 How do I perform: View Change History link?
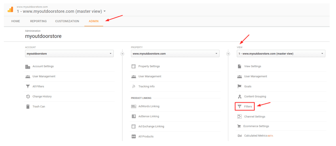(42, 97)
